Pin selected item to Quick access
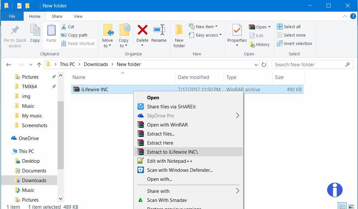 coord(15,36)
